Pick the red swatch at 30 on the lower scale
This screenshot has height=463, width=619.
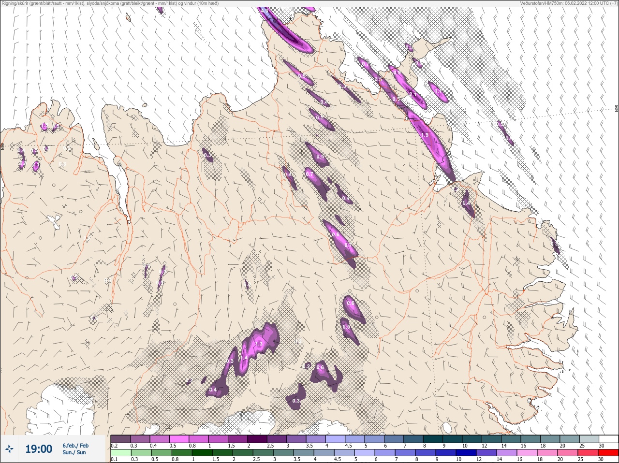tap(608, 453)
